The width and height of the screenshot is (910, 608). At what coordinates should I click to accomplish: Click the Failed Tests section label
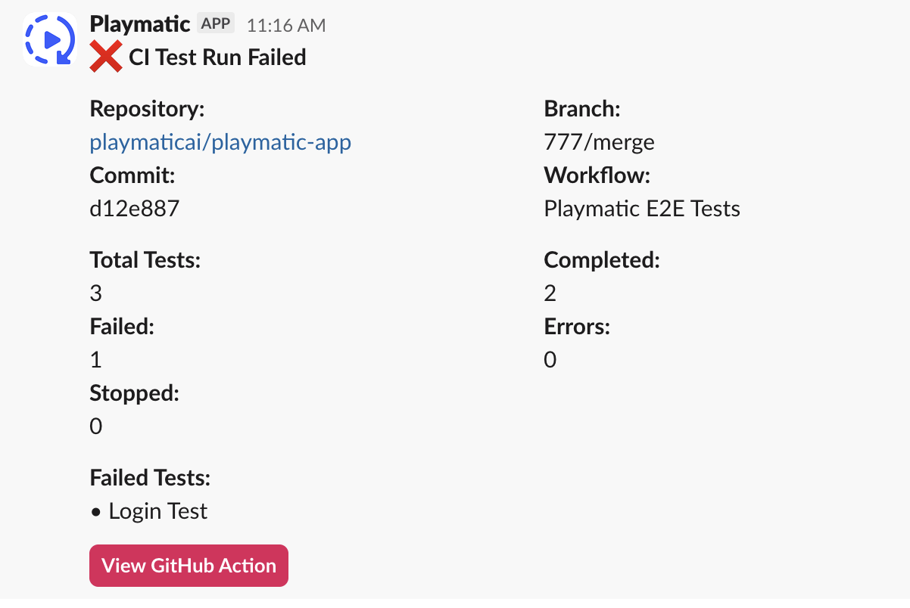(x=150, y=478)
